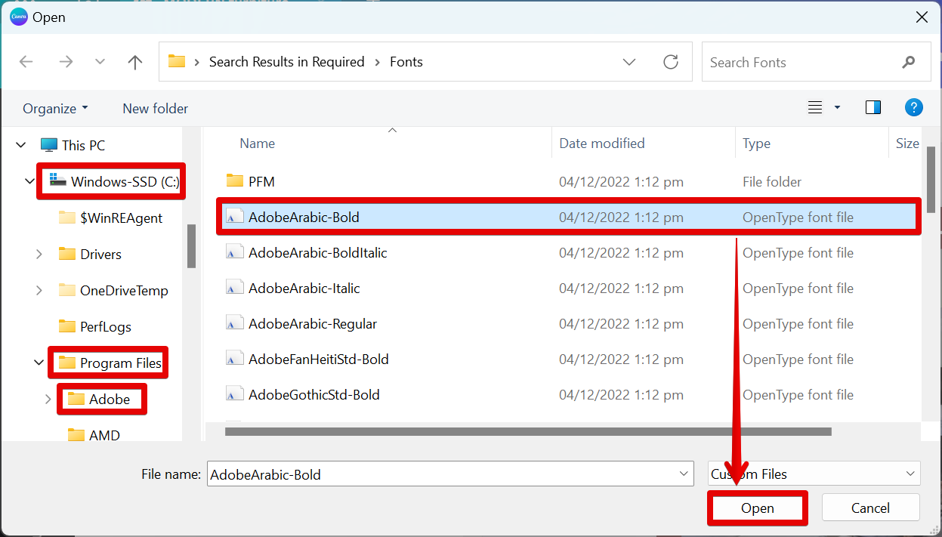Sort files by Date modified column

click(602, 144)
